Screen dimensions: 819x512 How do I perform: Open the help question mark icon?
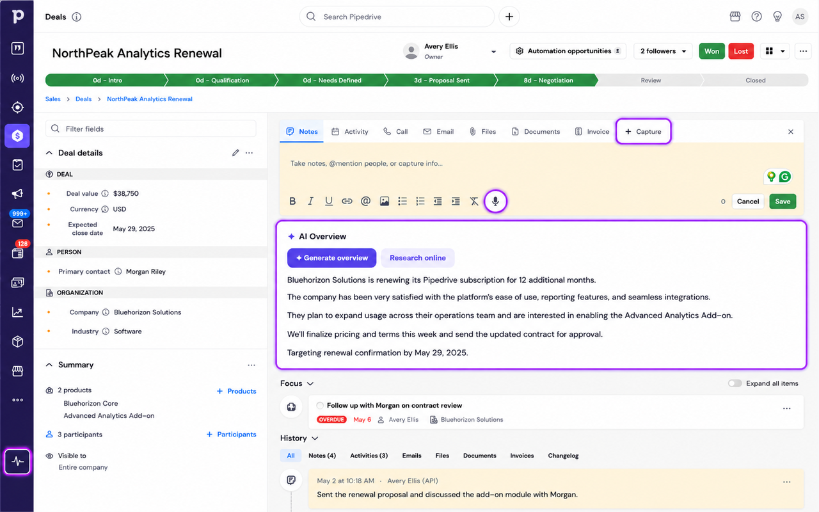(756, 17)
